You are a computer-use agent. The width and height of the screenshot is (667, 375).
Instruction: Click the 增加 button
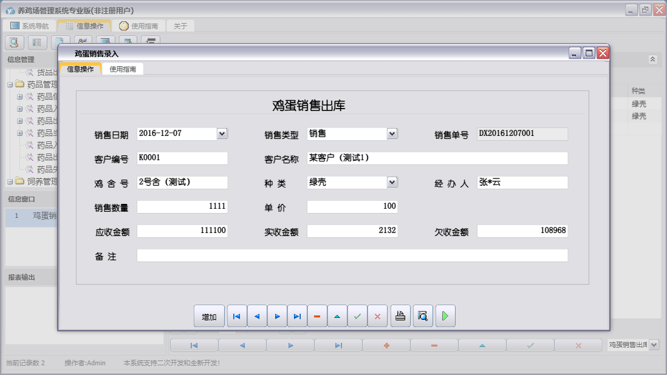[209, 316]
